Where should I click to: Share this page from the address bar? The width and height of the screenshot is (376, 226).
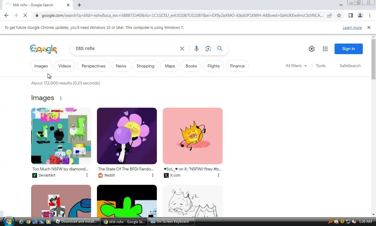(330, 15)
